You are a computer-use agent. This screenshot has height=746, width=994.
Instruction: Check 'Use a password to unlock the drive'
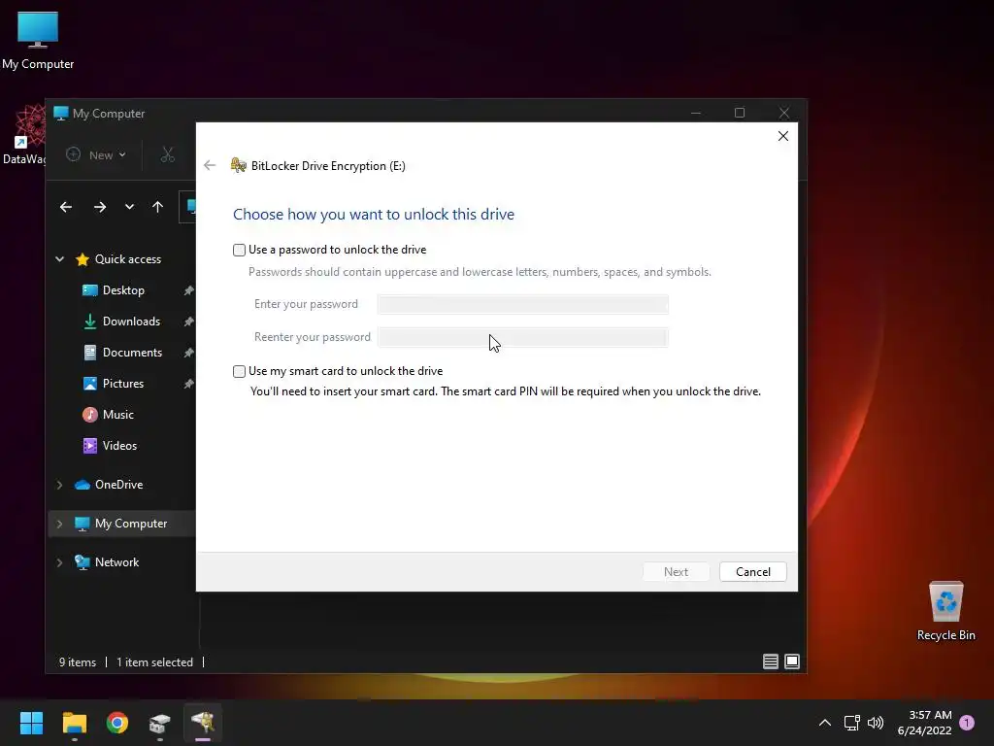tap(239, 250)
